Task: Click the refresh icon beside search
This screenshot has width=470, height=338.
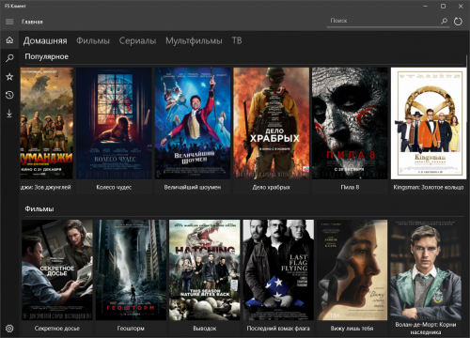Action: point(458,22)
